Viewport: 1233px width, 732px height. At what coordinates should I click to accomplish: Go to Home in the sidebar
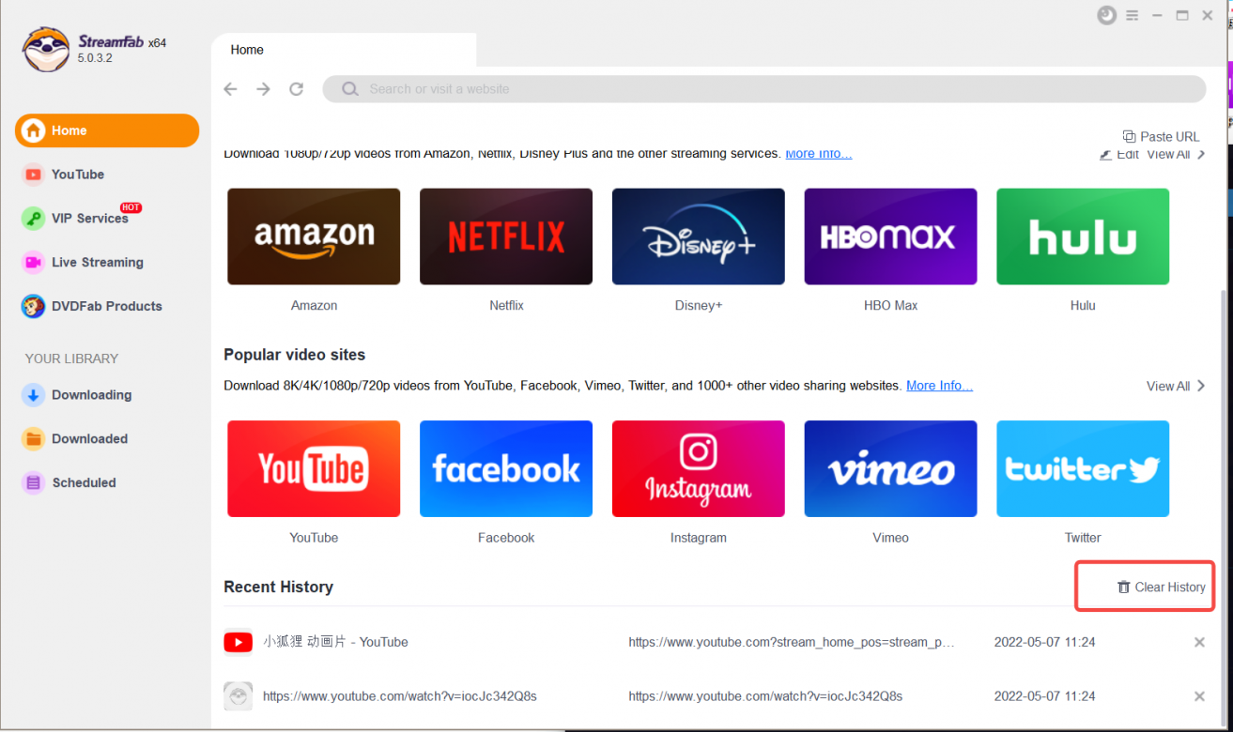107,130
